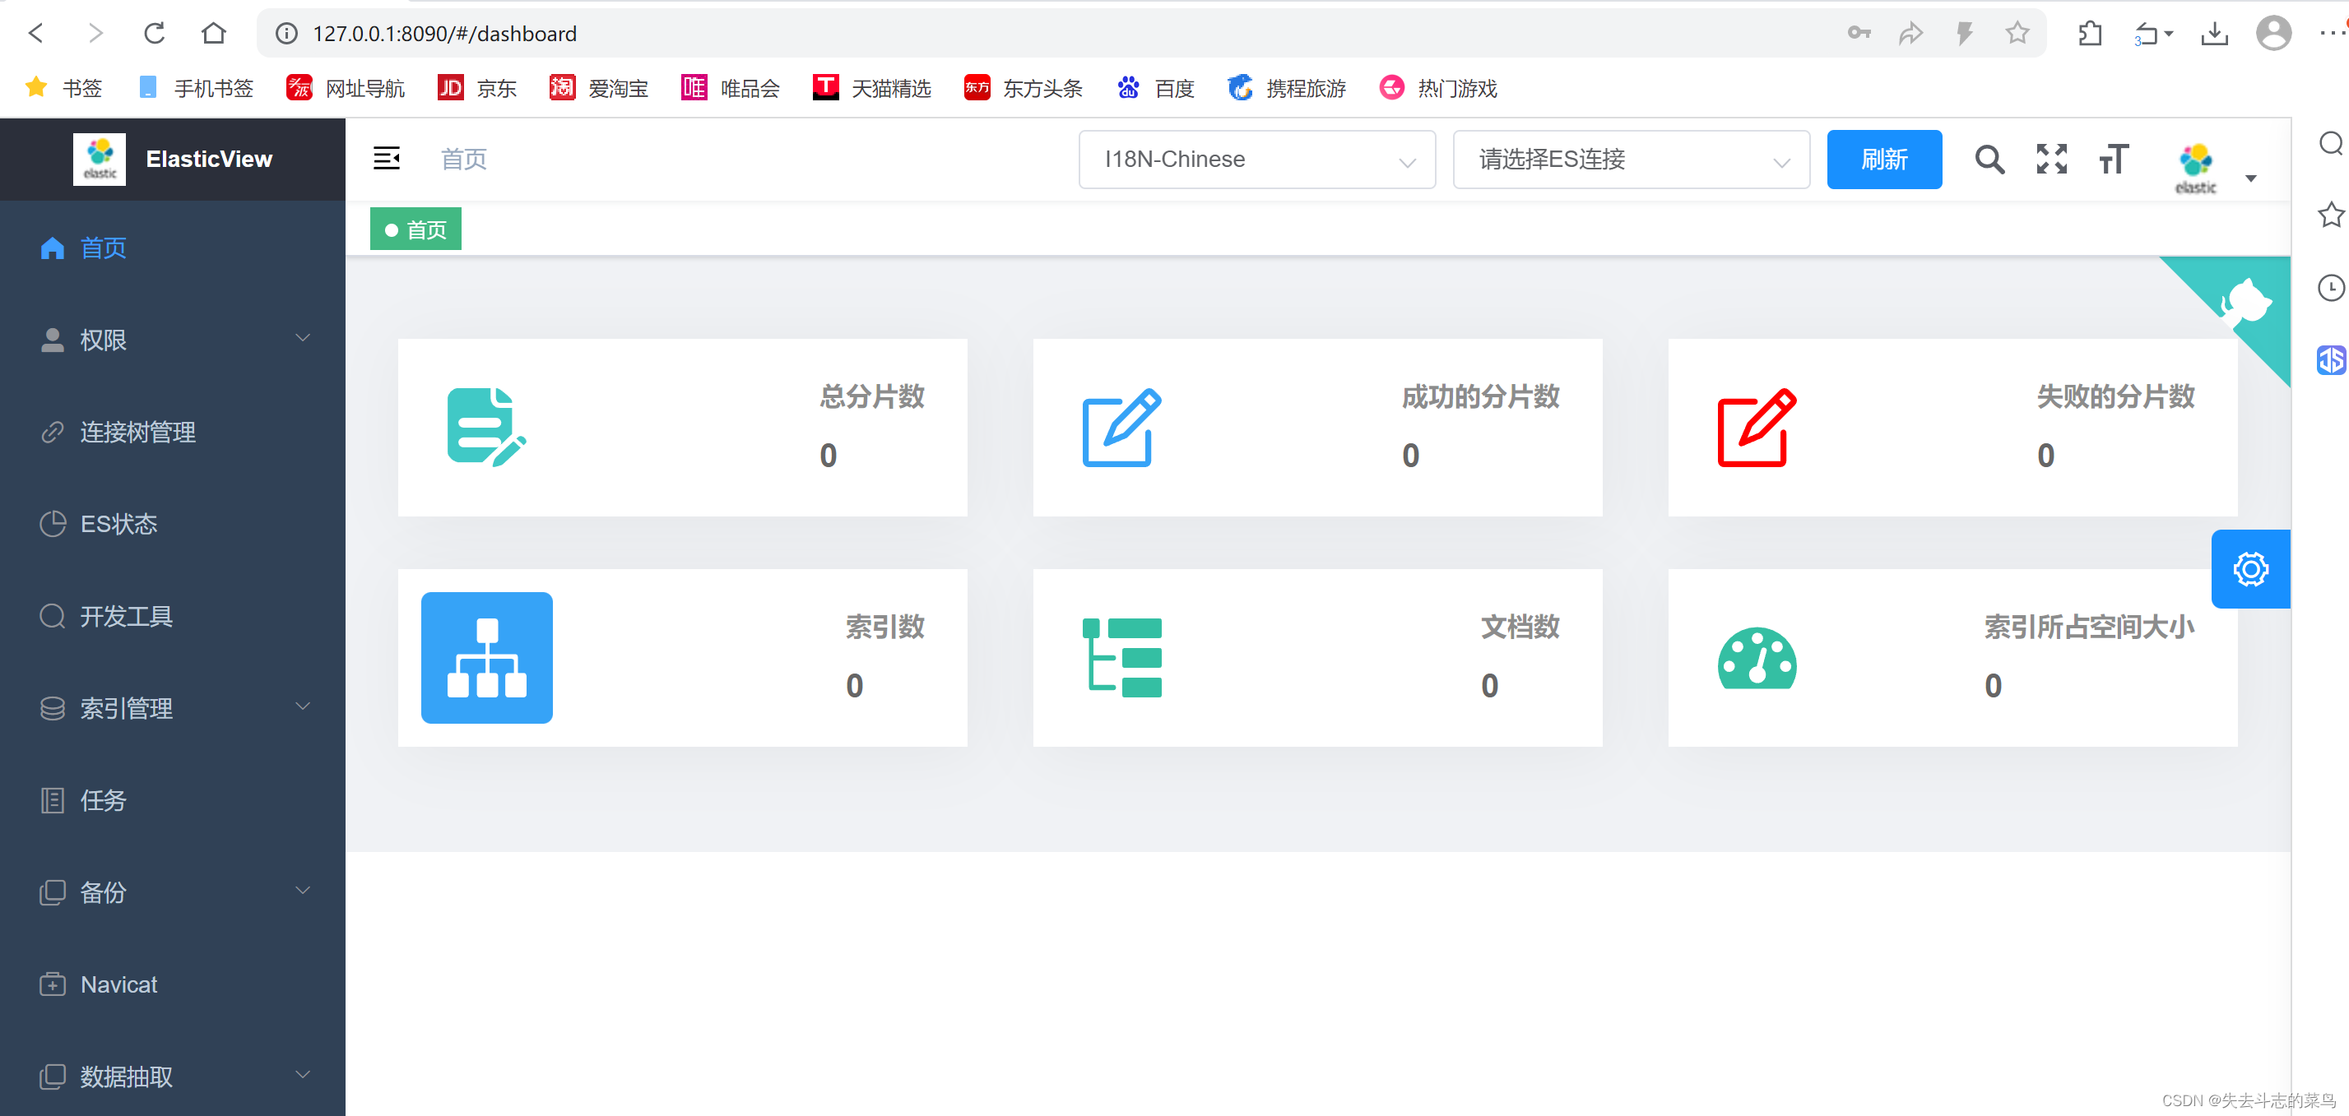Screen dimensions: 2349x1116
Task: Expand the 权限 sidebar menu
Action: (x=104, y=339)
